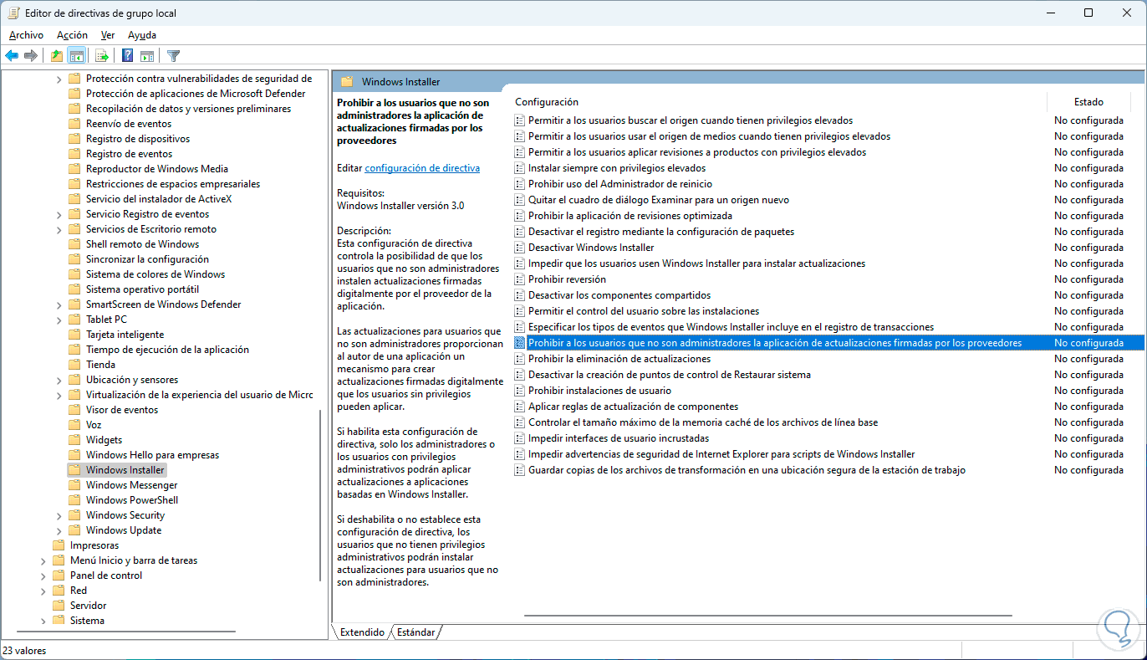Click the icon next to Prohibir instalaciones de usuario
This screenshot has height=660, width=1147.
click(x=519, y=391)
